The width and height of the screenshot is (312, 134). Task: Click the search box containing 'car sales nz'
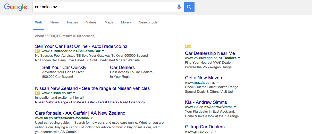point(108,7)
